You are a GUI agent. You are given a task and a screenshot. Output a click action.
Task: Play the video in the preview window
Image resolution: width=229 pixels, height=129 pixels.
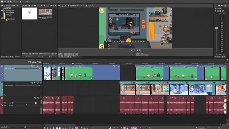point(132,50)
